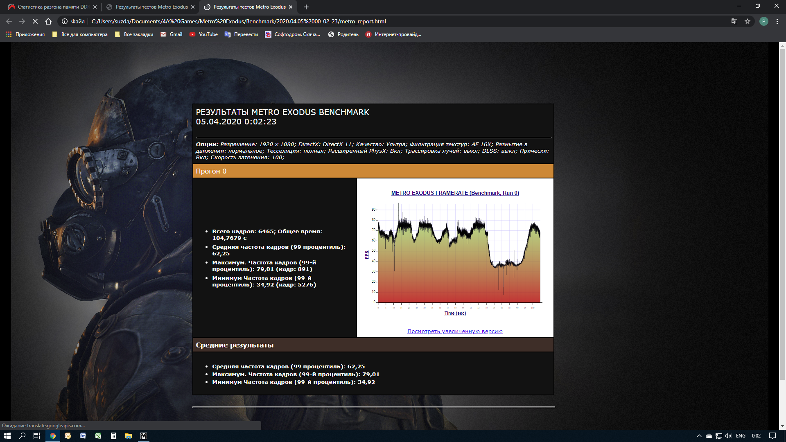Click 'Посмотреть увеличенную версию' link
This screenshot has height=442, width=786.
pos(455,331)
